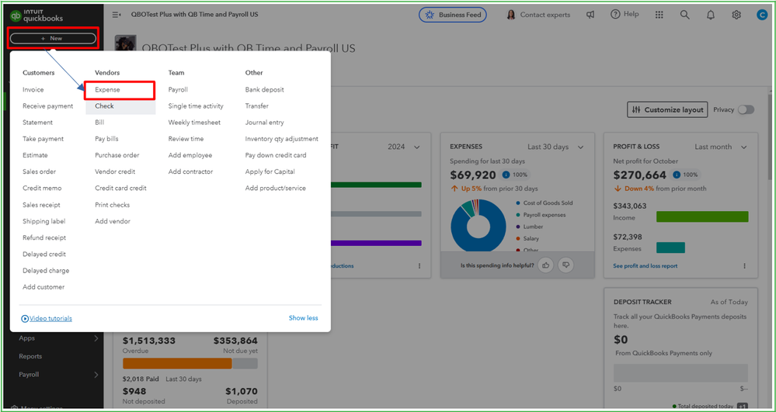Viewport: 776px width, 412px height.
Task: Open the user profile avatar C
Action: (x=762, y=15)
